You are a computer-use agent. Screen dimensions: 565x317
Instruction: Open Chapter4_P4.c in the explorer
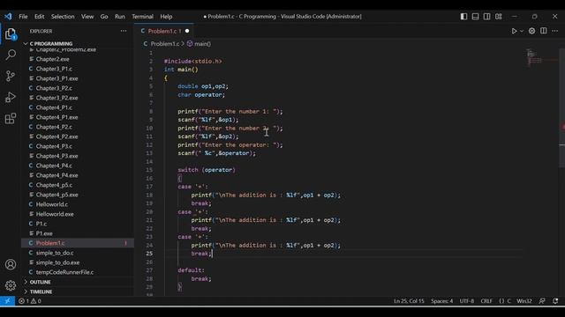coord(54,166)
